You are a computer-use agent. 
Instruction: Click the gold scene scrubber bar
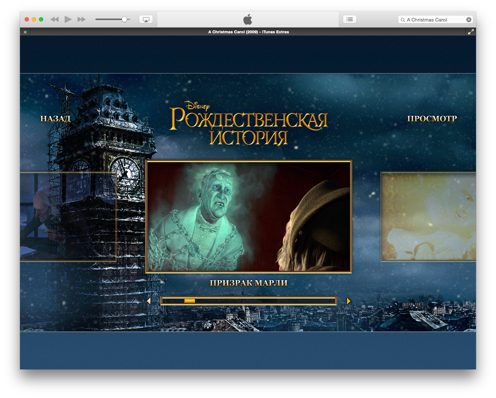pyautogui.click(x=249, y=301)
